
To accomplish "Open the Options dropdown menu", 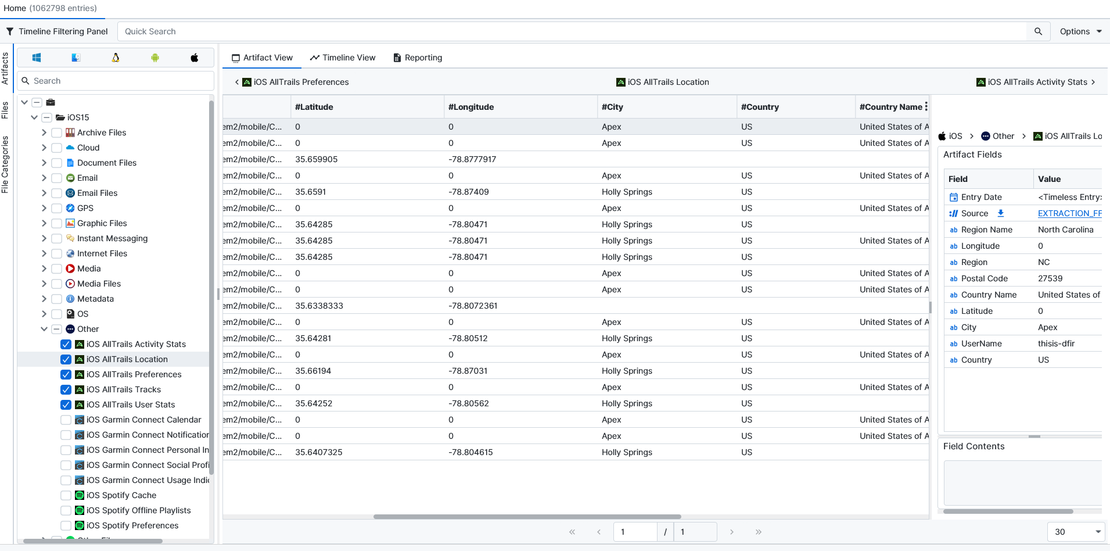I will (1080, 31).
